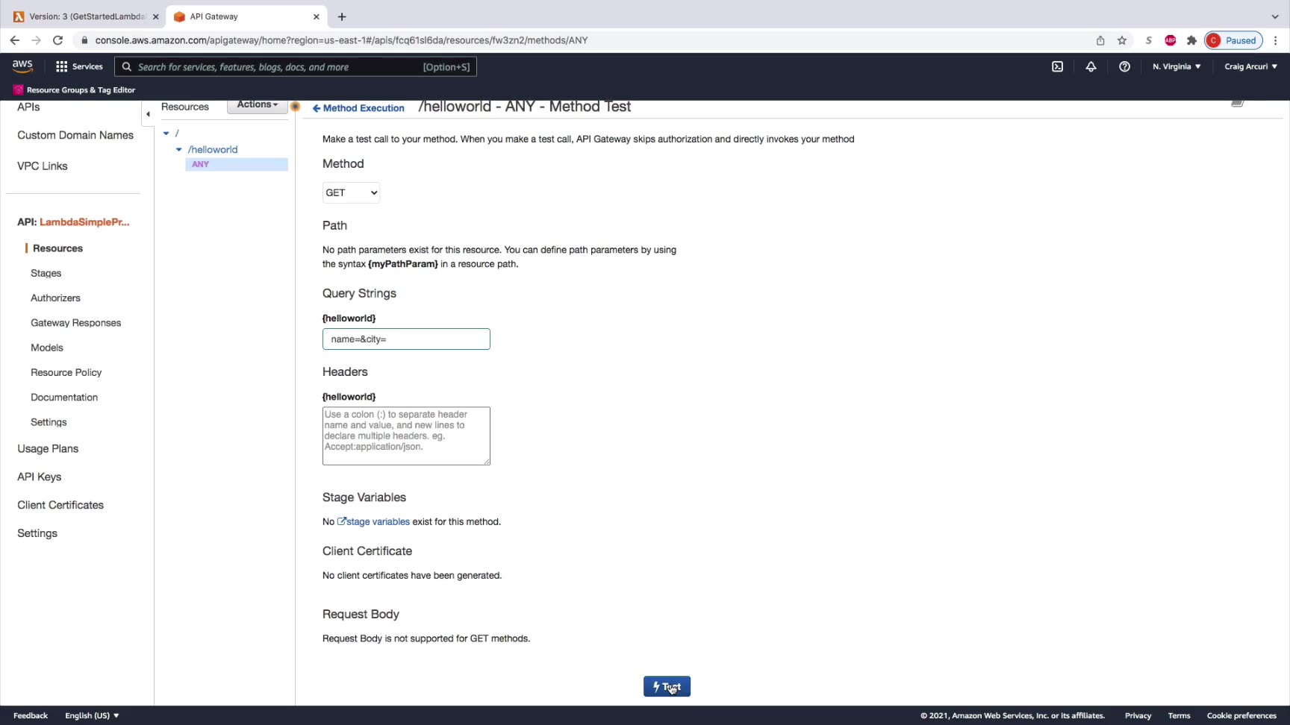This screenshot has width=1290, height=725.
Task: Click the lightning Test button
Action: 667,686
